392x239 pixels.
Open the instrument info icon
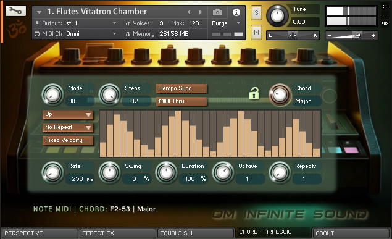tap(236, 12)
